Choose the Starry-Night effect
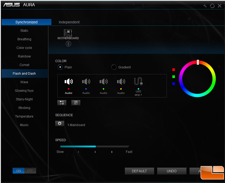Viewport: 225px width, 183px height. coord(24,99)
